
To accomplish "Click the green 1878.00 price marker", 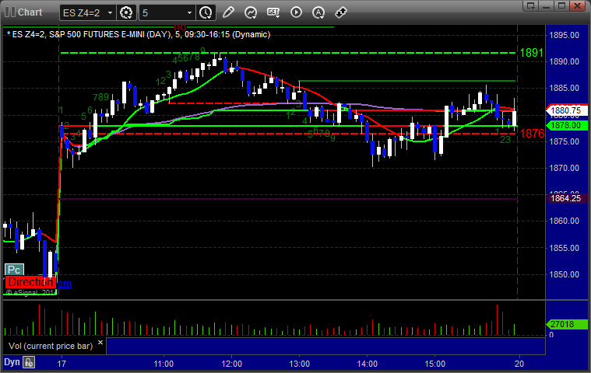I will 566,125.
